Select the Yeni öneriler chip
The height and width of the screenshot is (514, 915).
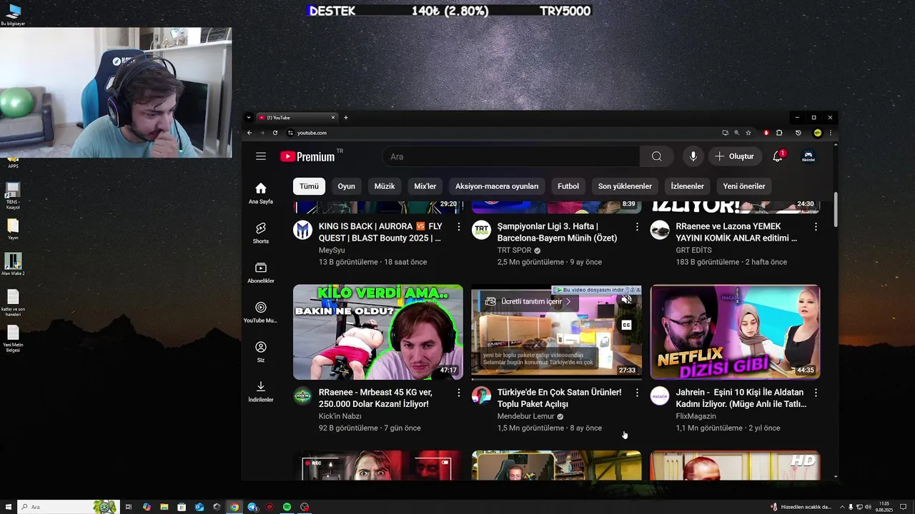coord(744,186)
